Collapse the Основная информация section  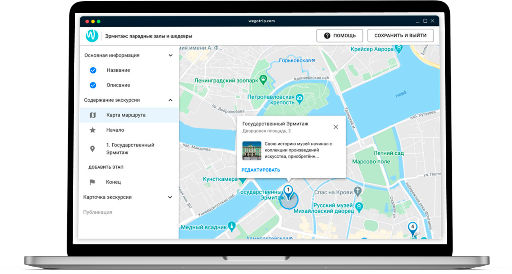point(170,55)
